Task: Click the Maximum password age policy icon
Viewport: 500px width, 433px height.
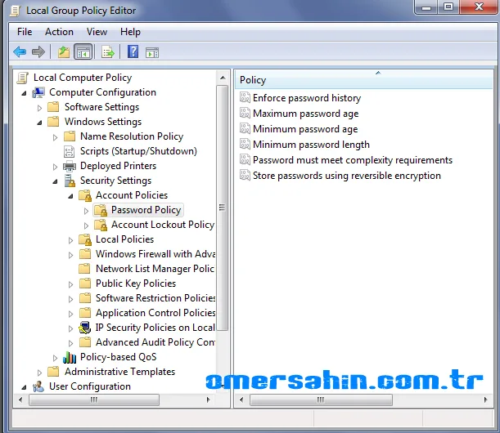Action: coord(245,113)
